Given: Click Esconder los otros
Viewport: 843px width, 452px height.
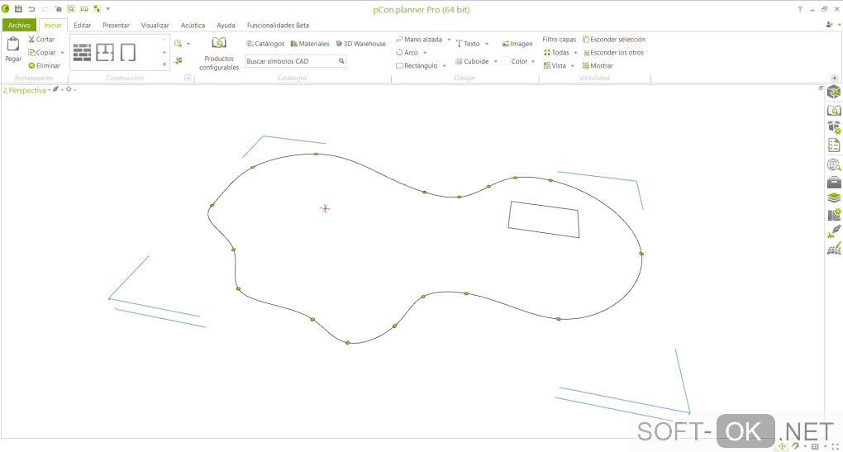Looking at the screenshot, I should tap(613, 53).
